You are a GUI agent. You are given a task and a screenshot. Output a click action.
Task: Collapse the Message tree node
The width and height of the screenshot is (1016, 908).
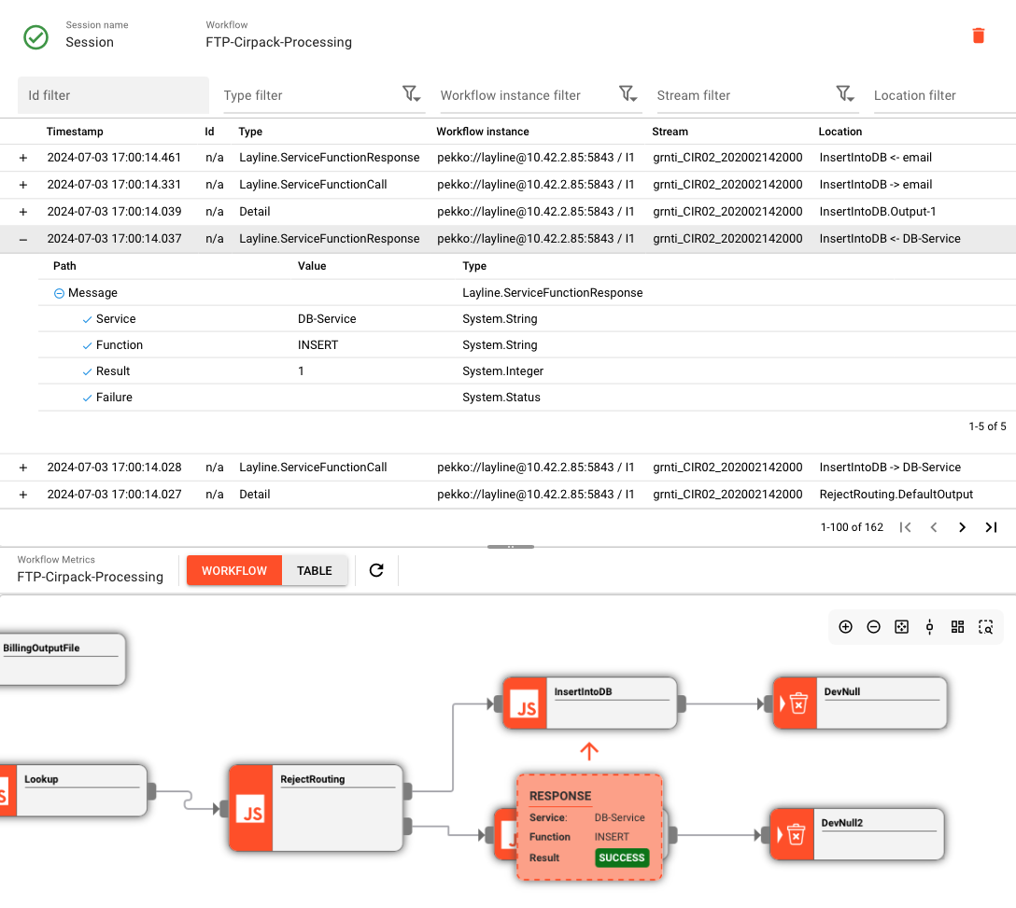pos(59,293)
